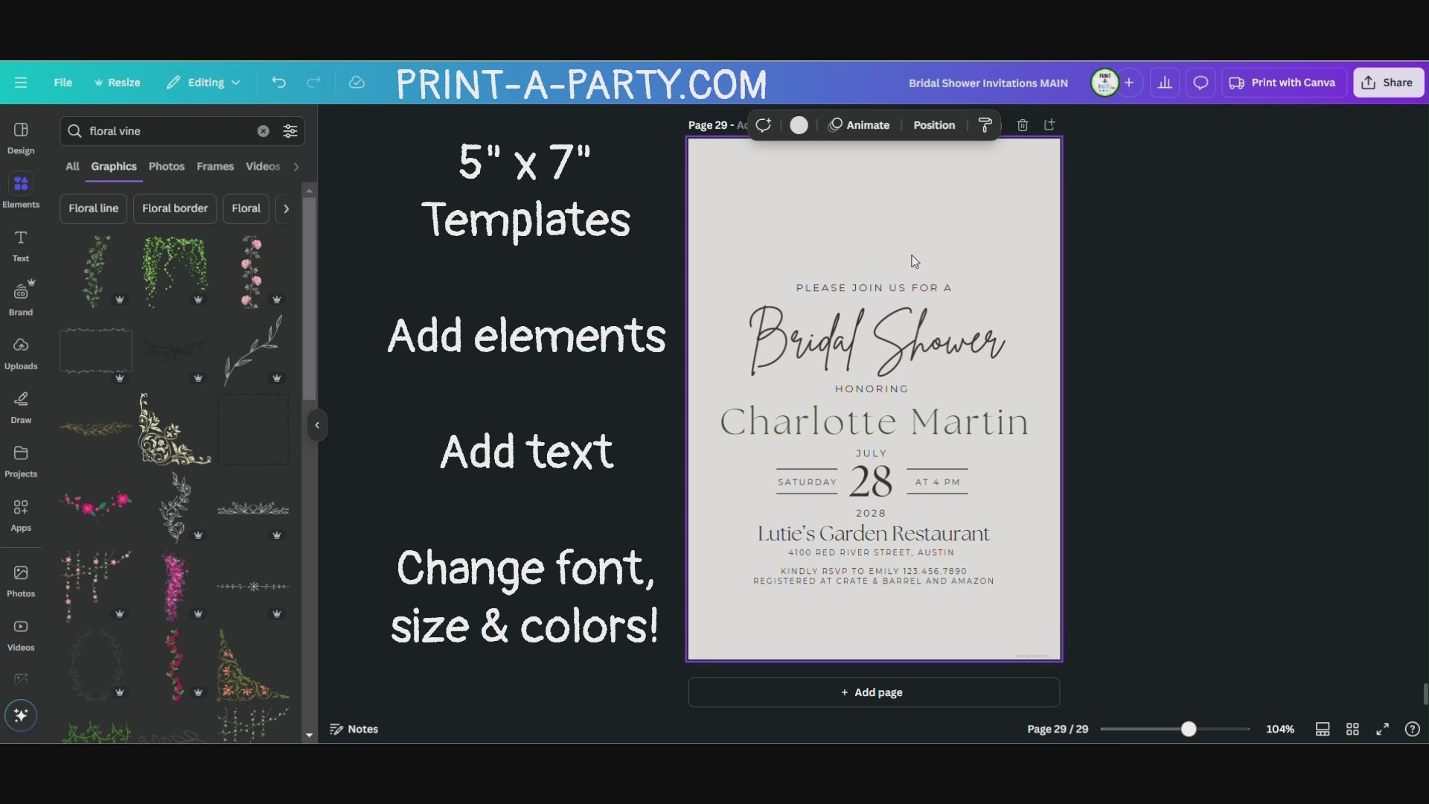The height and width of the screenshot is (804, 1429).
Task: Click the add page icon above canvas
Action: pyautogui.click(x=1049, y=125)
